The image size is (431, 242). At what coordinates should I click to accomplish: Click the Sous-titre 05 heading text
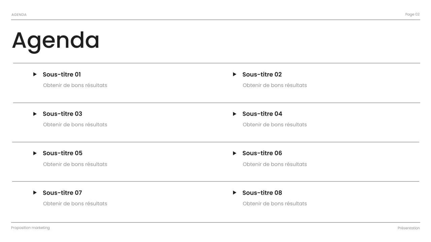tap(62, 153)
